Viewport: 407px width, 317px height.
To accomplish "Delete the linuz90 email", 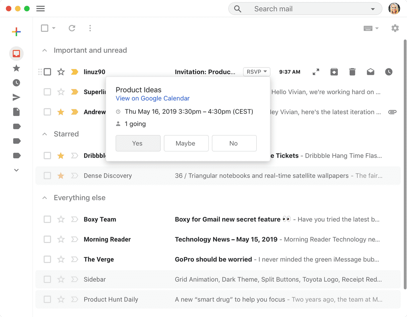I will click(x=352, y=72).
